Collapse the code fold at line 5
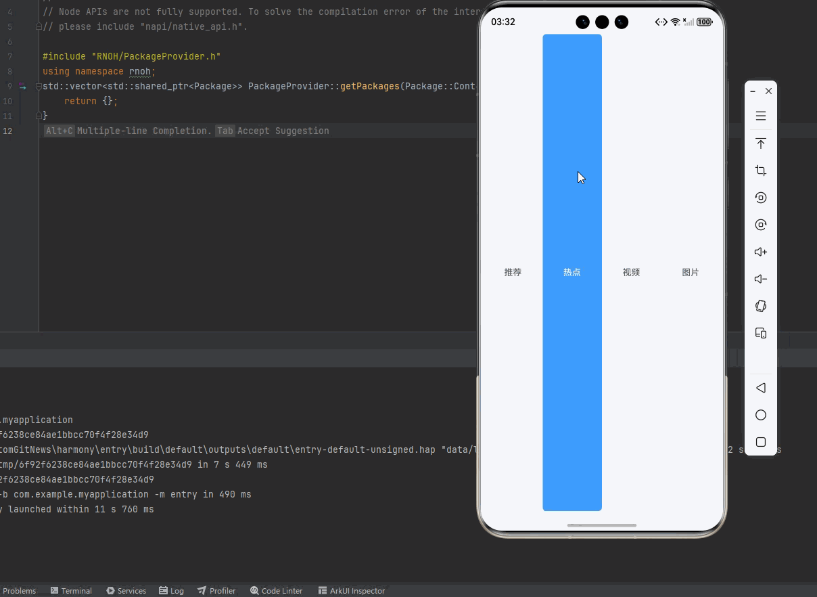Screen dimensions: 817x597 pyautogui.click(x=39, y=26)
